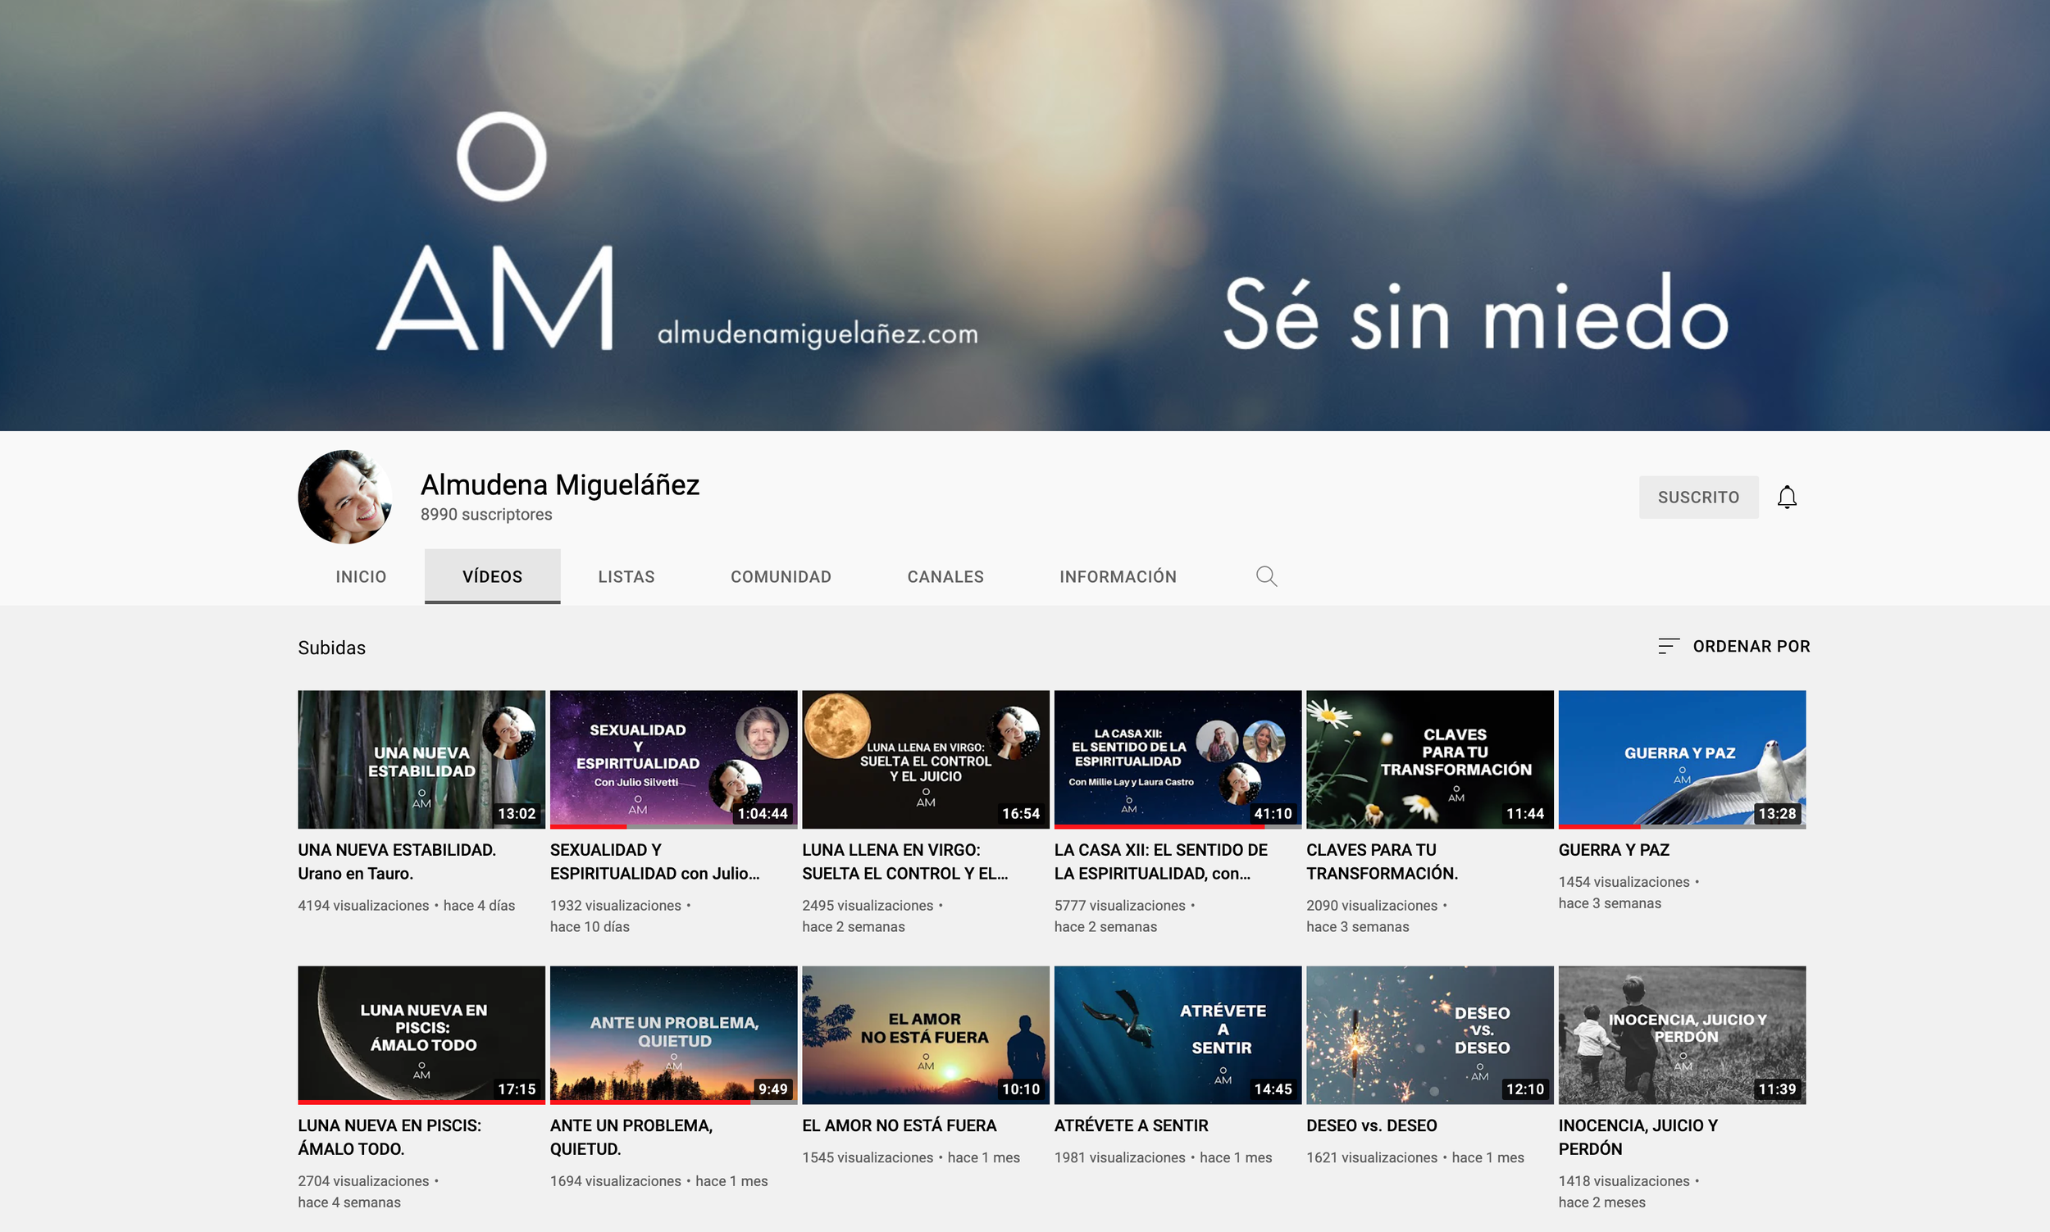Click the LA CASA XII video thumbnail
This screenshot has width=2050, height=1232.
[1178, 760]
